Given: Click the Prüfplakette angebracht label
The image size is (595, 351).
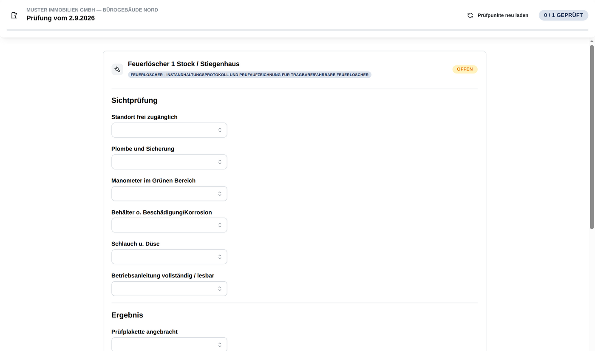Looking at the screenshot, I should click(144, 332).
